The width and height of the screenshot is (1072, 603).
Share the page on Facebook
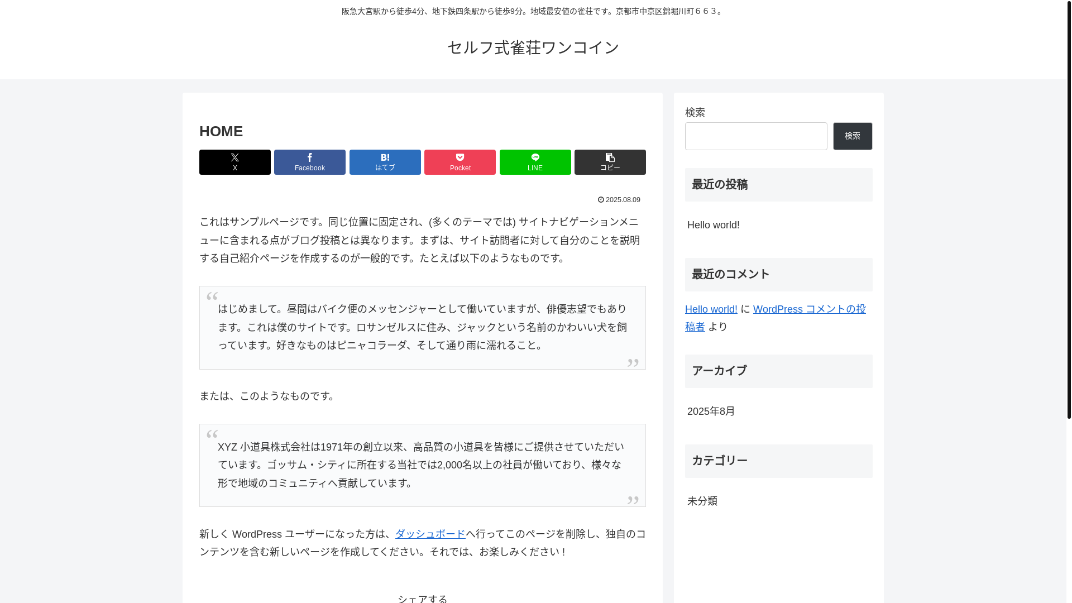coord(310,162)
